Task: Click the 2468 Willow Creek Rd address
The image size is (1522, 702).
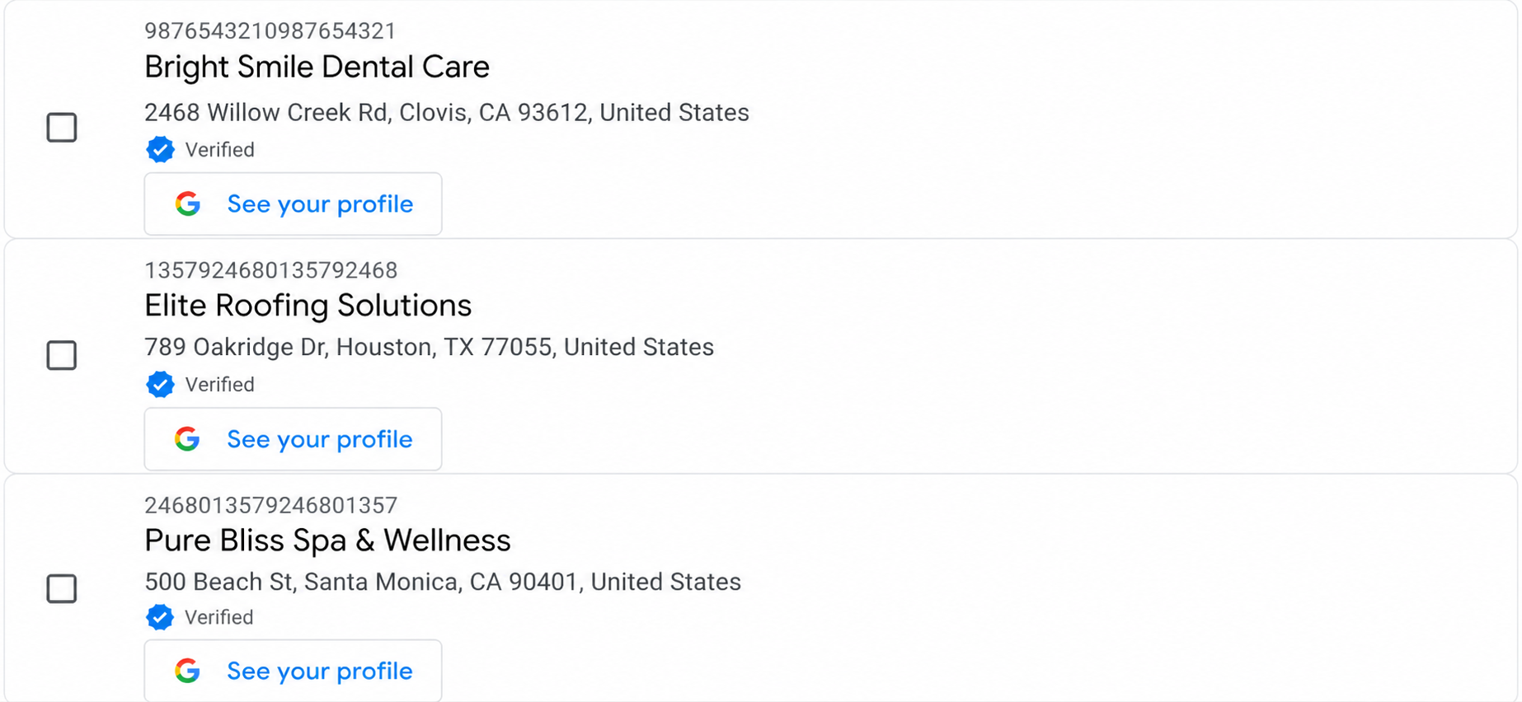Action: pos(447,113)
